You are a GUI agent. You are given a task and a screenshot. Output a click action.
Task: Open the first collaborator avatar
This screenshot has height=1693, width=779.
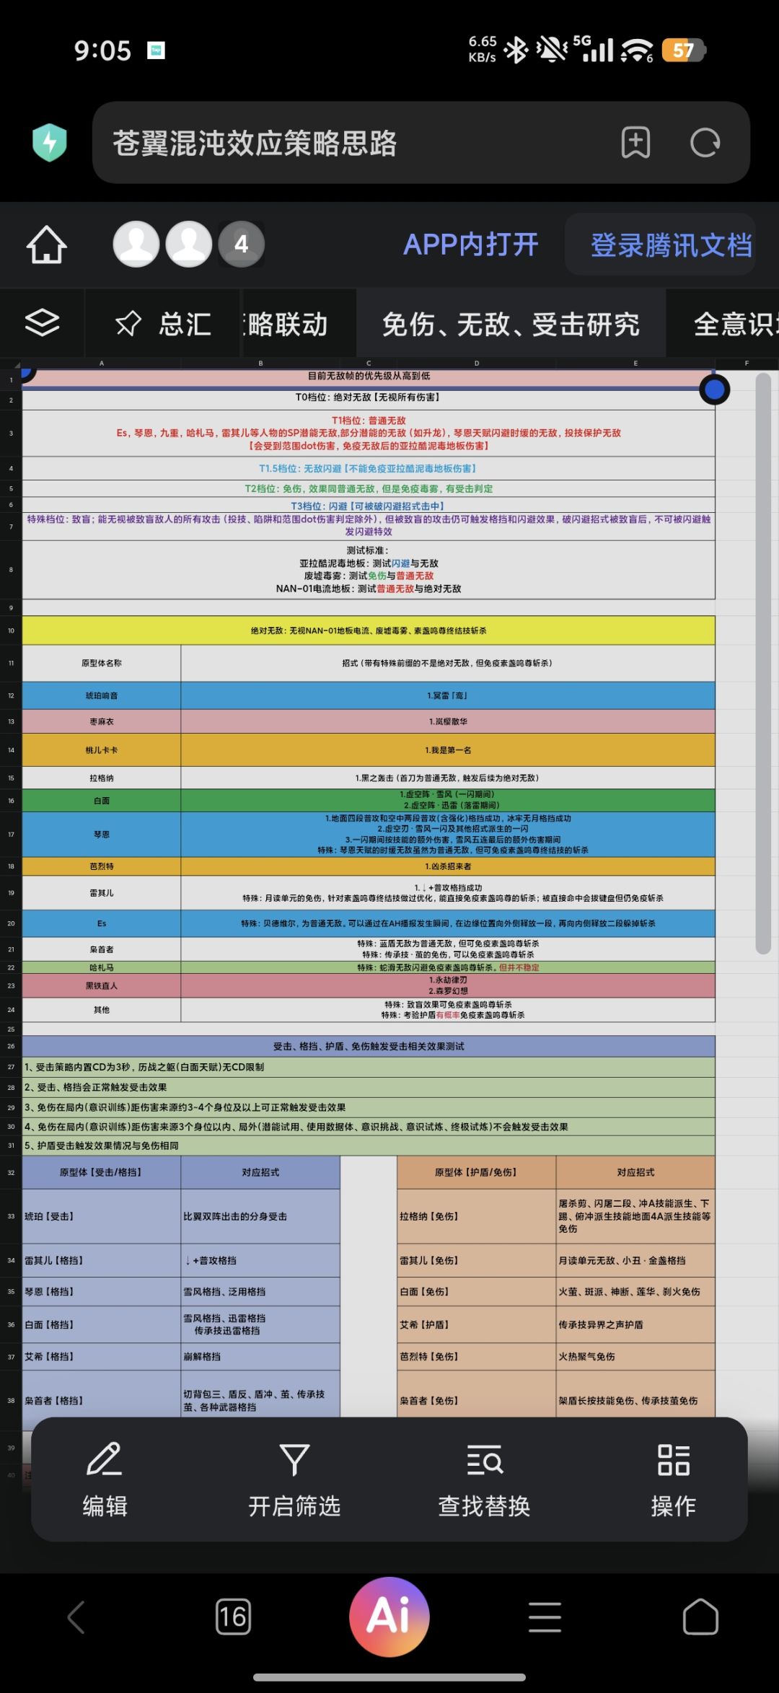coord(136,244)
